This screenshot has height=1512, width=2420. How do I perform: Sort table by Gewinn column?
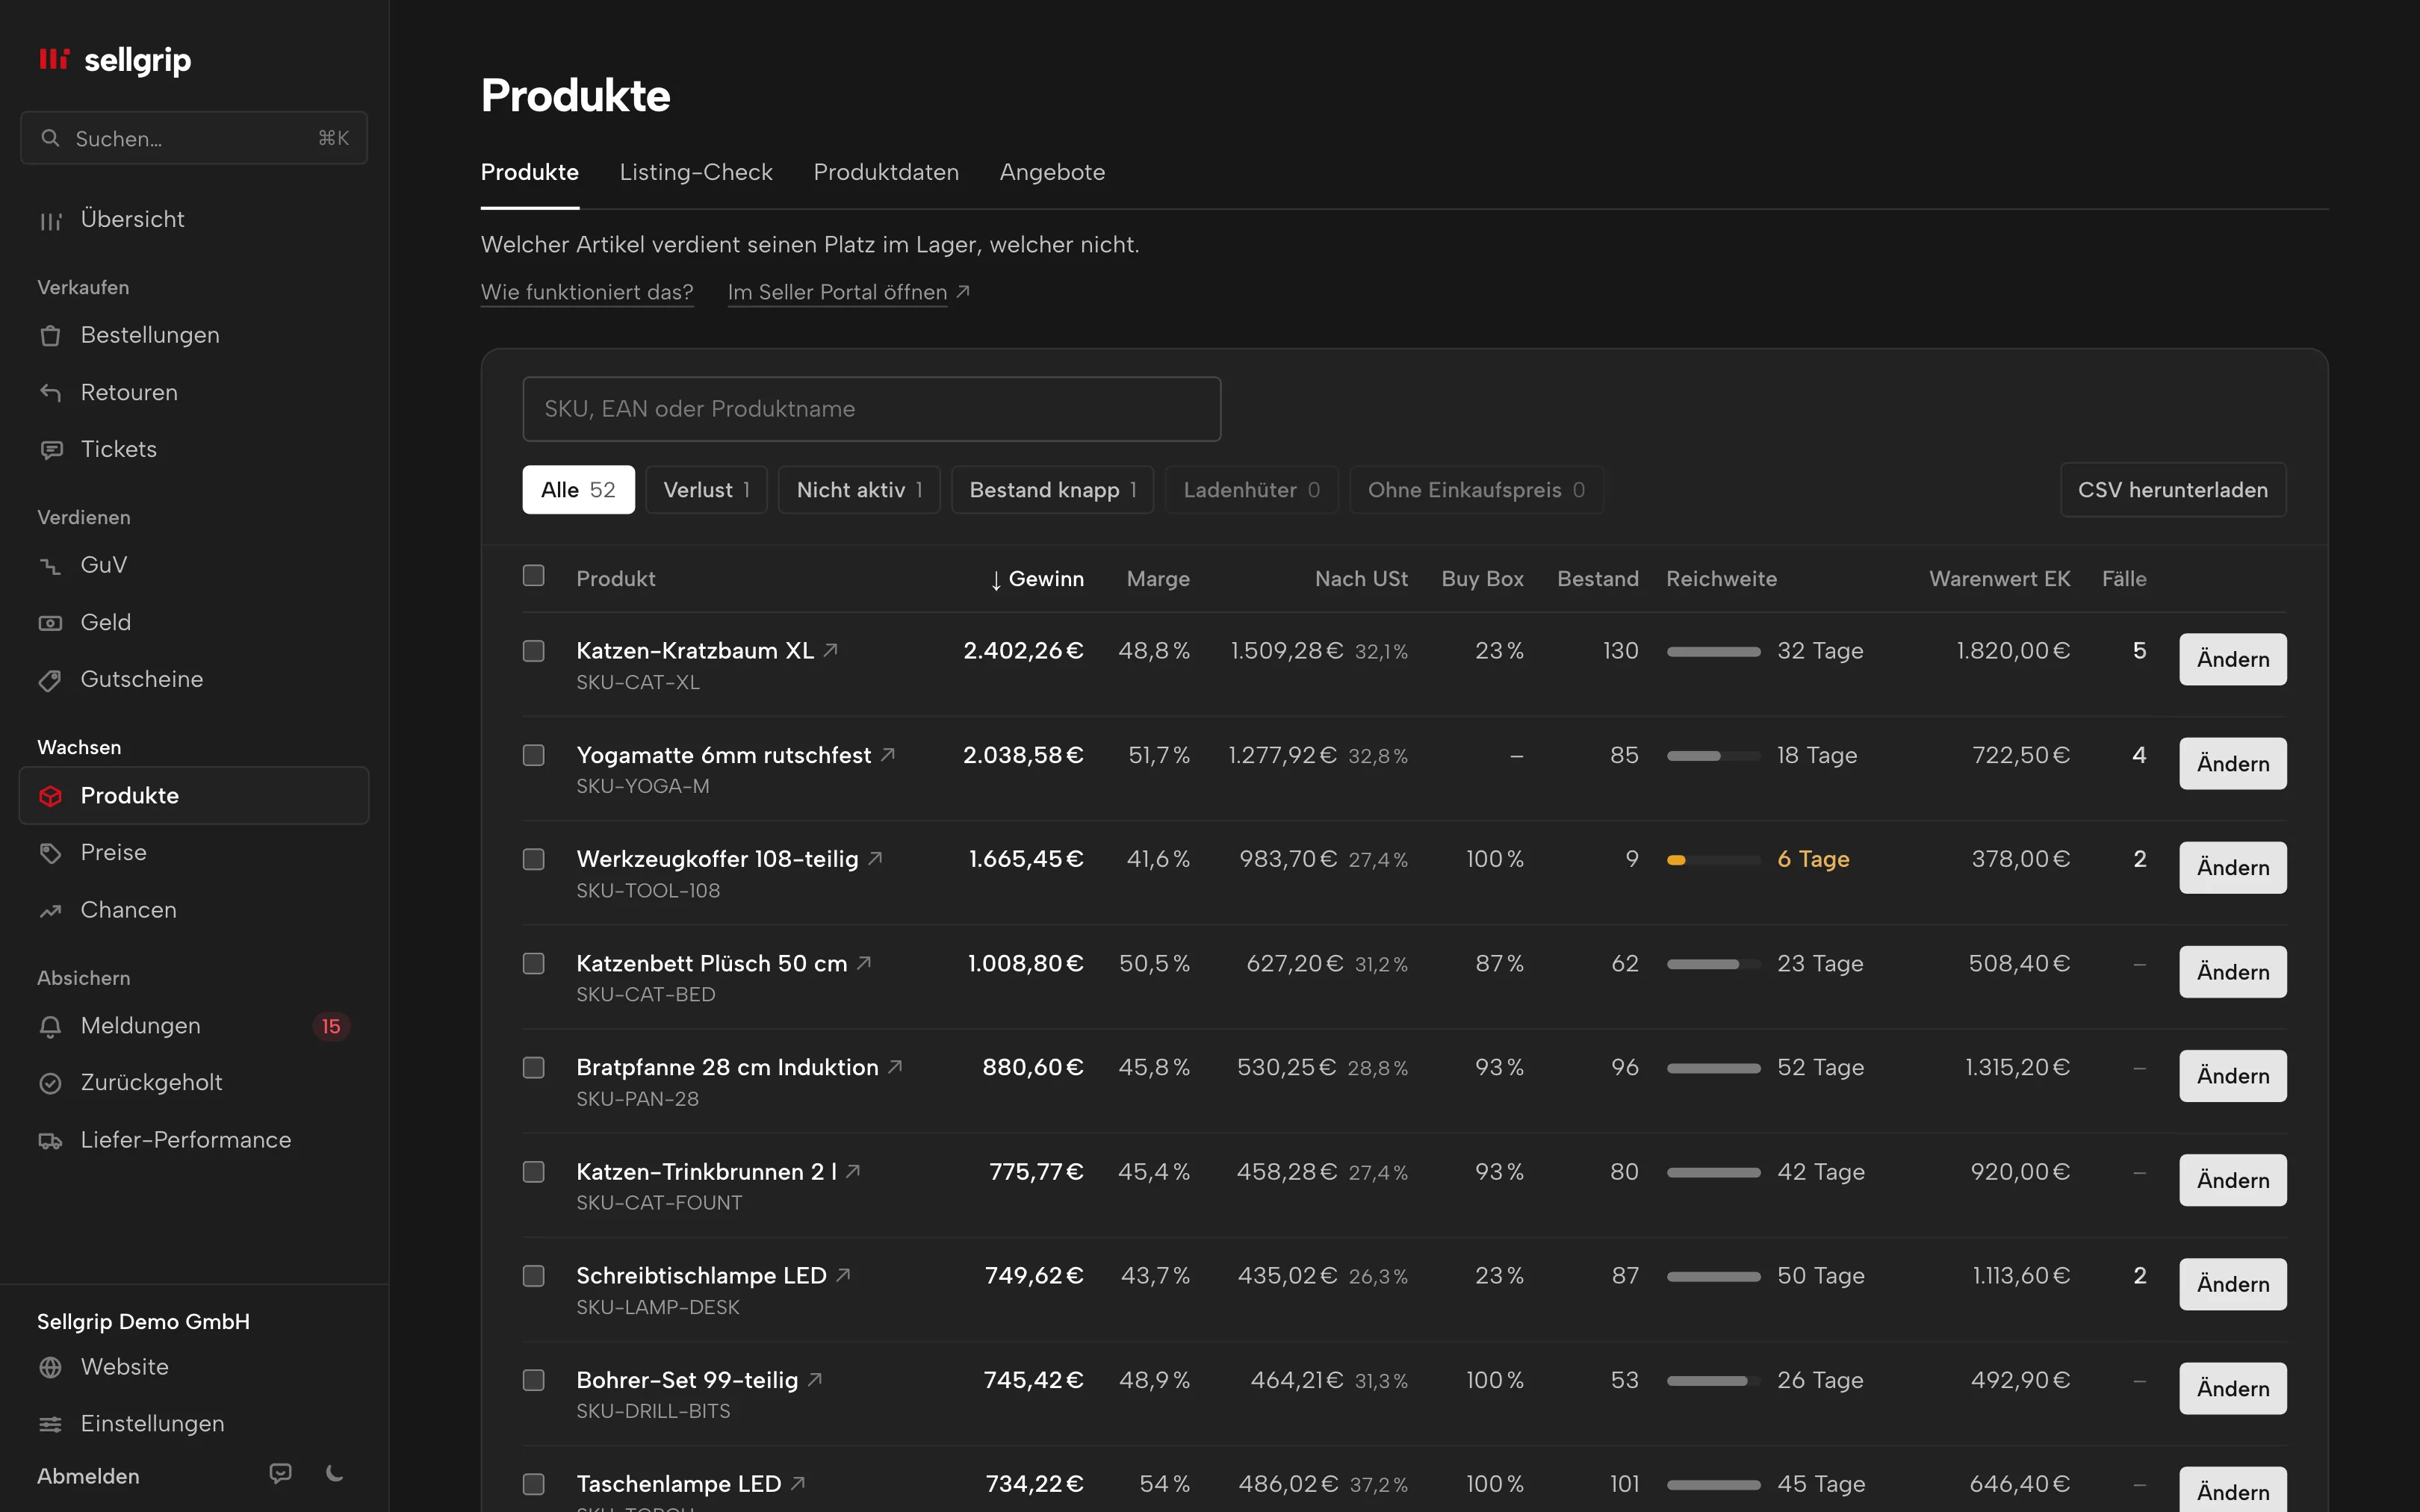click(1037, 579)
